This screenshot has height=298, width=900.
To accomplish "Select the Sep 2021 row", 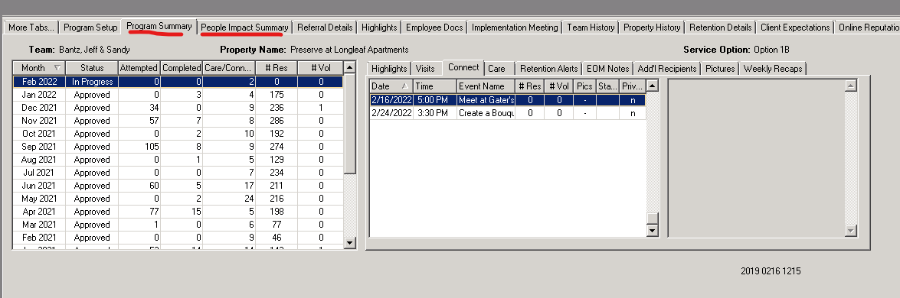I will (178, 147).
